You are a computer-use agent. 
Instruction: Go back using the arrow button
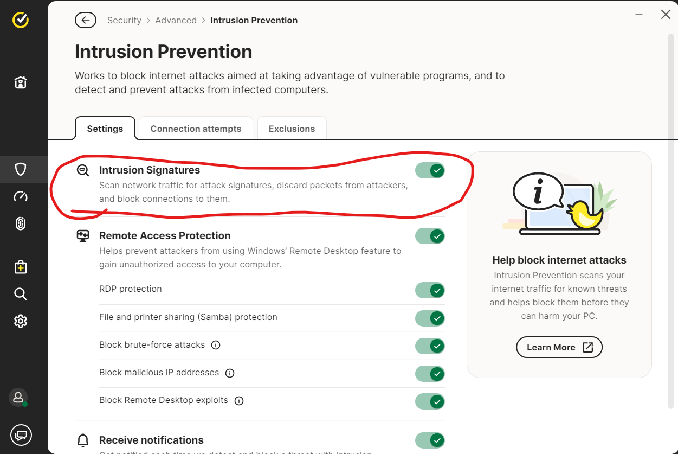[x=86, y=21]
